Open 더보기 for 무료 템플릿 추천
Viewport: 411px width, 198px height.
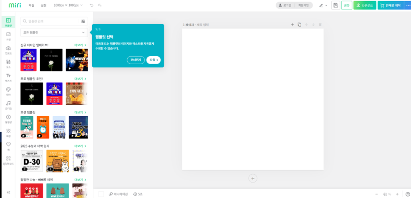coord(80,78)
